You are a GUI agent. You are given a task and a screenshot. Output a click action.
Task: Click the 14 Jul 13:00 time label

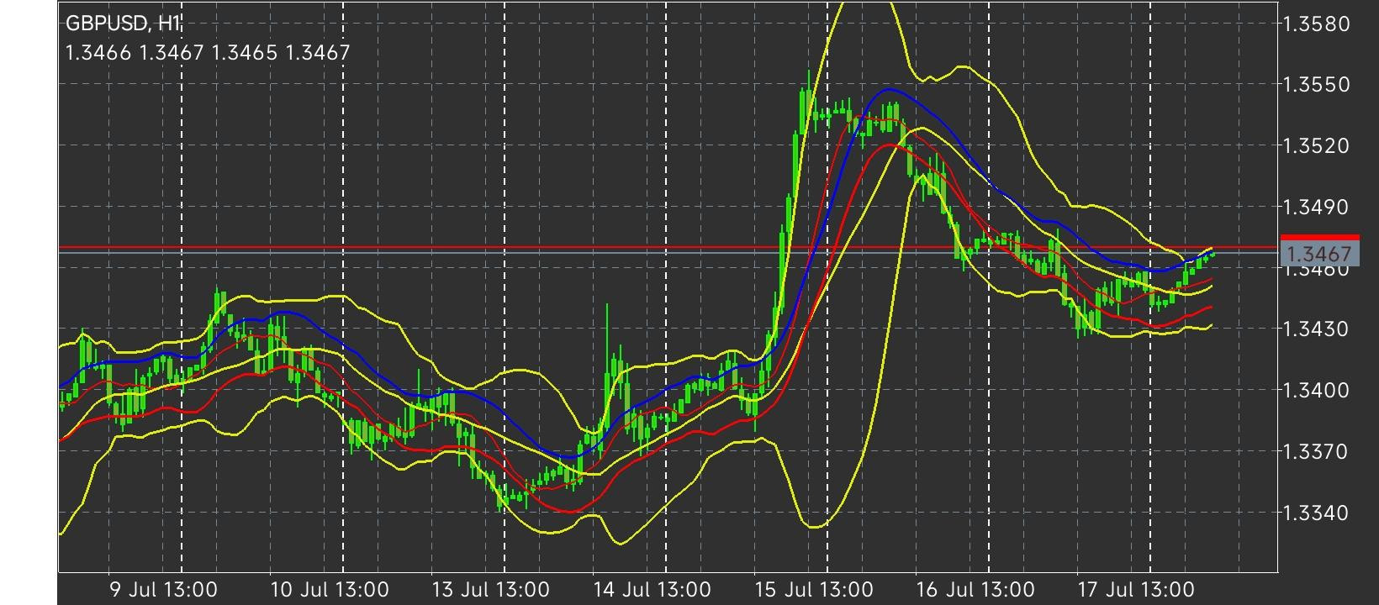click(652, 590)
